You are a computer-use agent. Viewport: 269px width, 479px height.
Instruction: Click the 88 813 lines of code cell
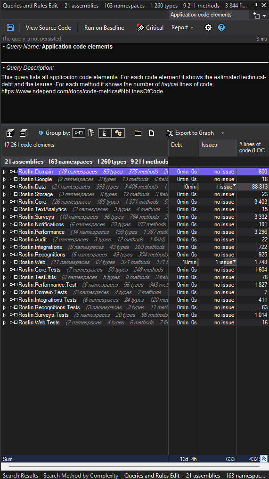(253, 187)
